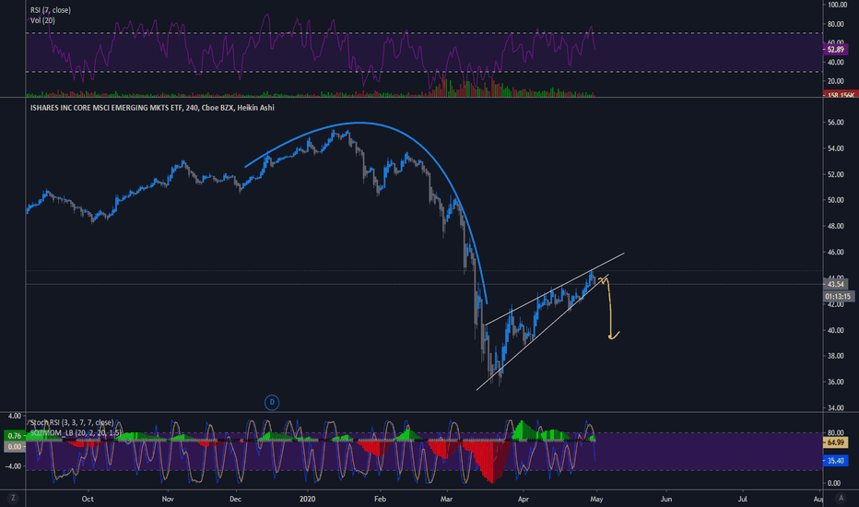Click the ISHARES INC CORE MSCI chart title

click(152, 108)
